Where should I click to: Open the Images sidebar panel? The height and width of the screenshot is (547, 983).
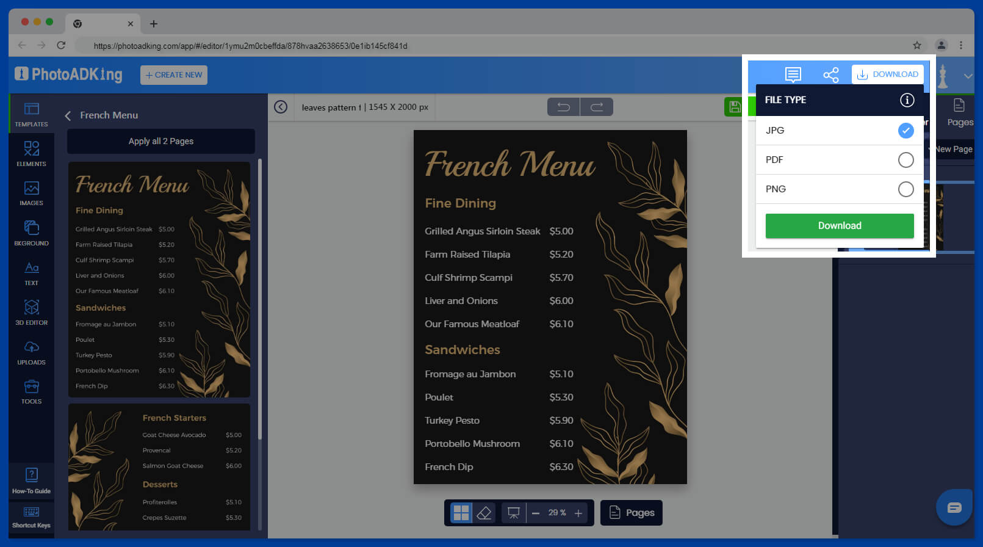point(31,194)
